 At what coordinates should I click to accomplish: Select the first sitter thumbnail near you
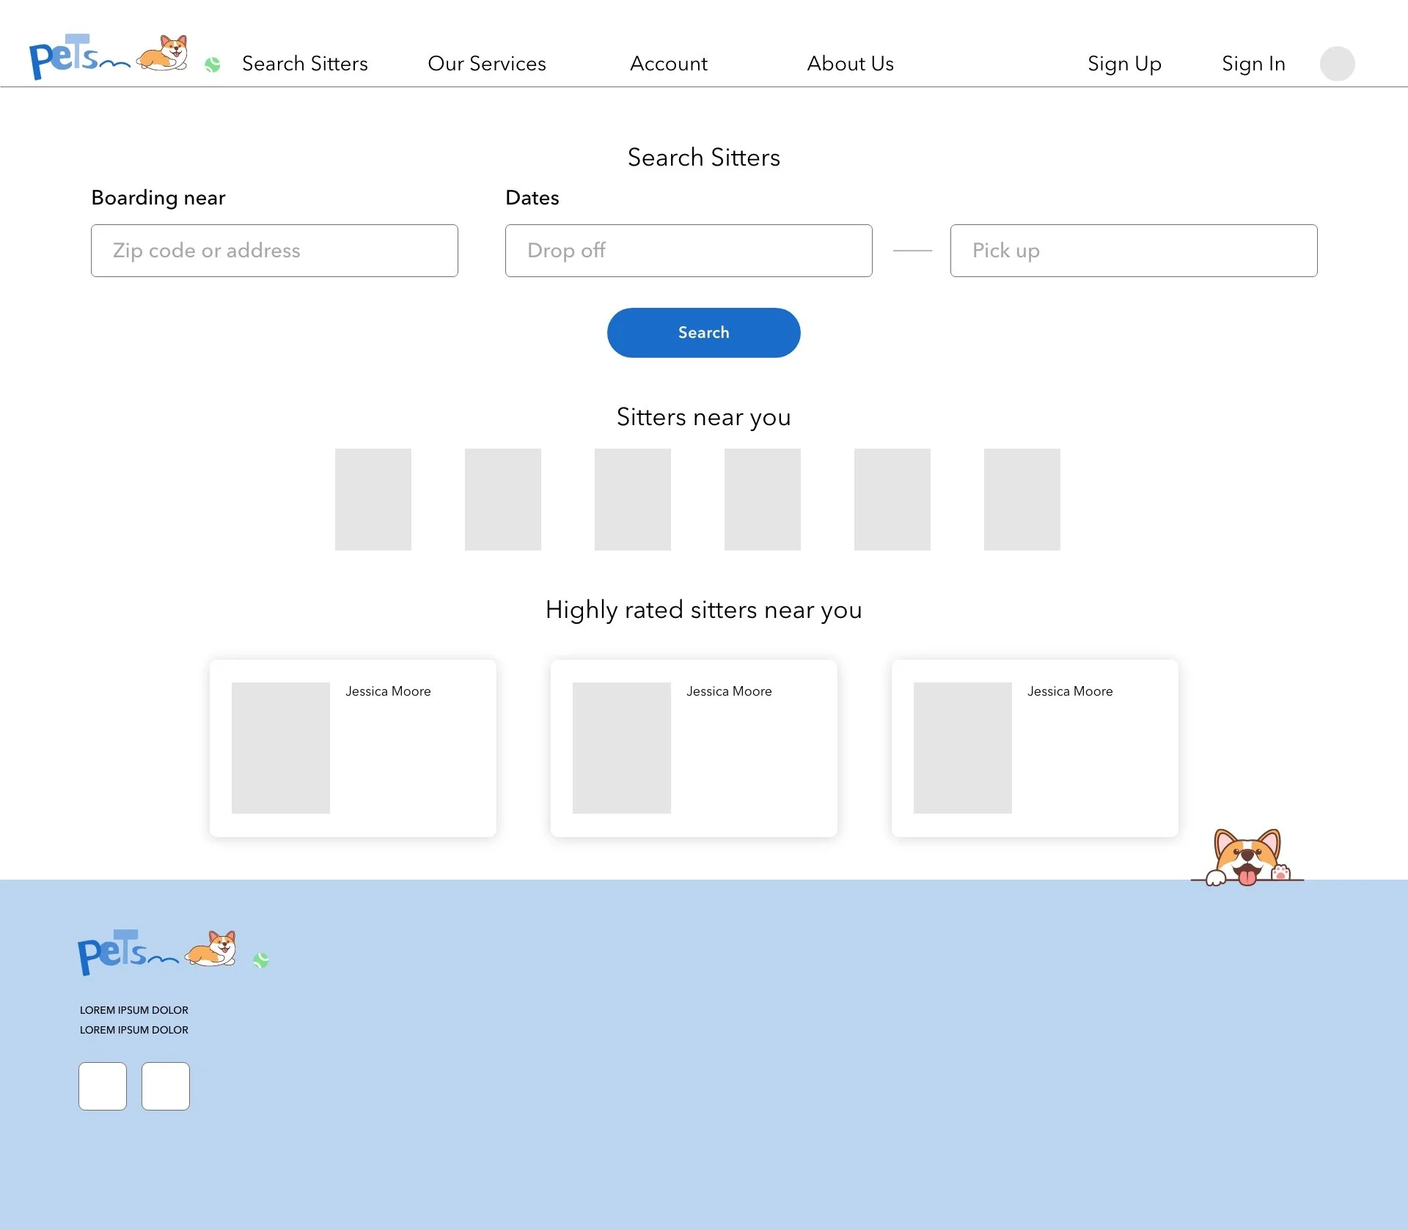(373, 499)
